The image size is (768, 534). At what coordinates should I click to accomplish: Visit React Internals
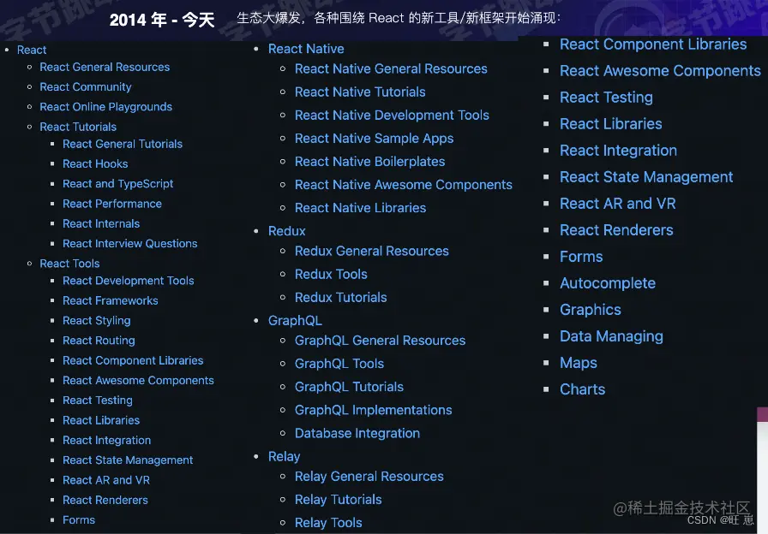pos(101,223)
